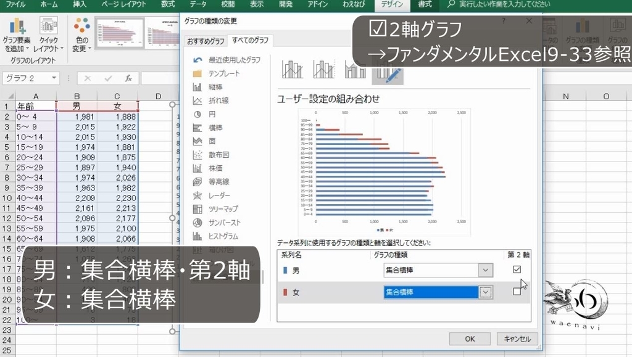Image resolution: width=632 pixels, height=357 pixels.
Task: Choose stacked area-column combo subtype icon
Action: [355, 70]
